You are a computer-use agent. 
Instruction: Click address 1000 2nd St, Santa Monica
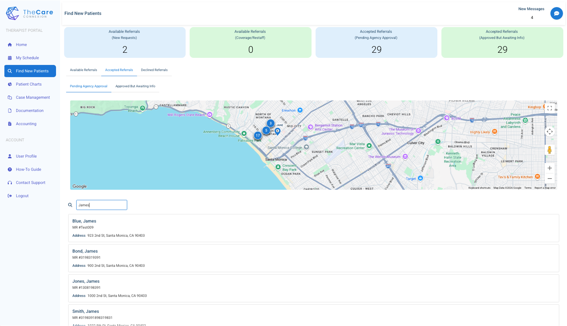pyautogui.click(x=117, y=296)
